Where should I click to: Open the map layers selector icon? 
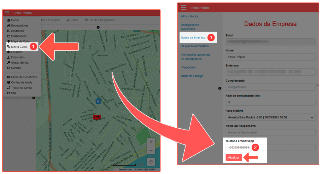pyautogui.click(x=151, y=161)
